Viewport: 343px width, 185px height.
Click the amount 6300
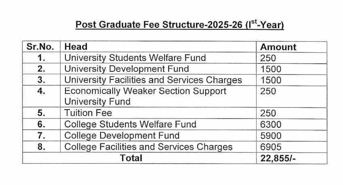271,124
